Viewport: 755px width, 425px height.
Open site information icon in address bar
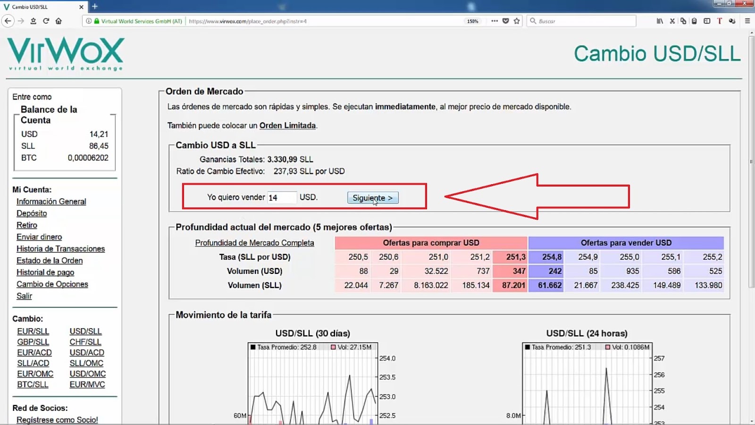89,21
